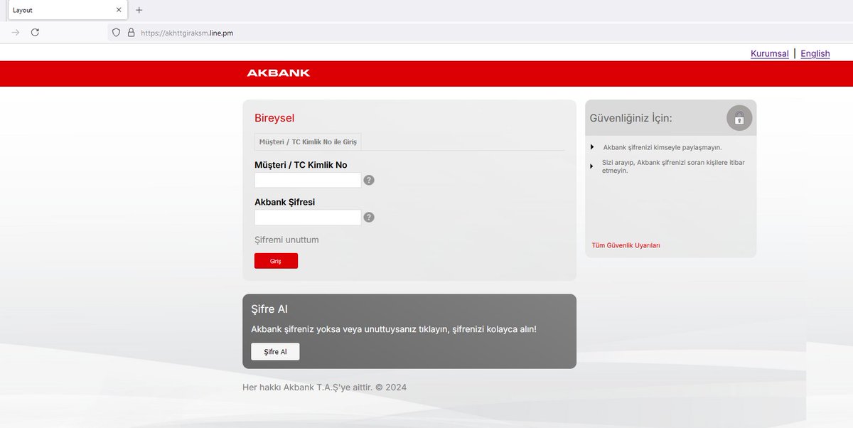Focus the Müşteri / TC Kimlik No input field

308,180
